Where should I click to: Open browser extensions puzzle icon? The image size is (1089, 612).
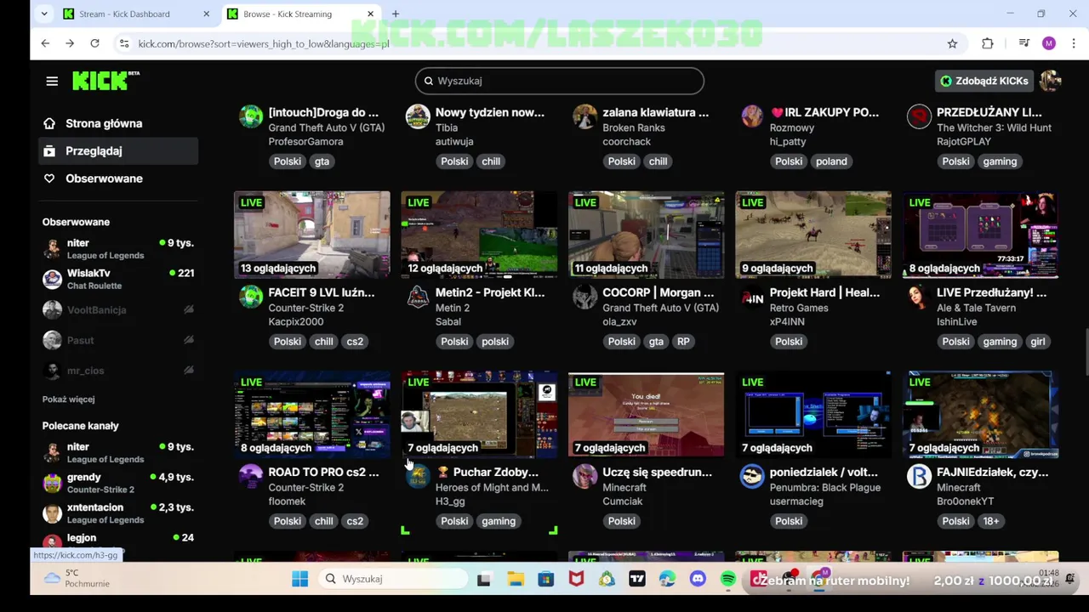point(987,43)
